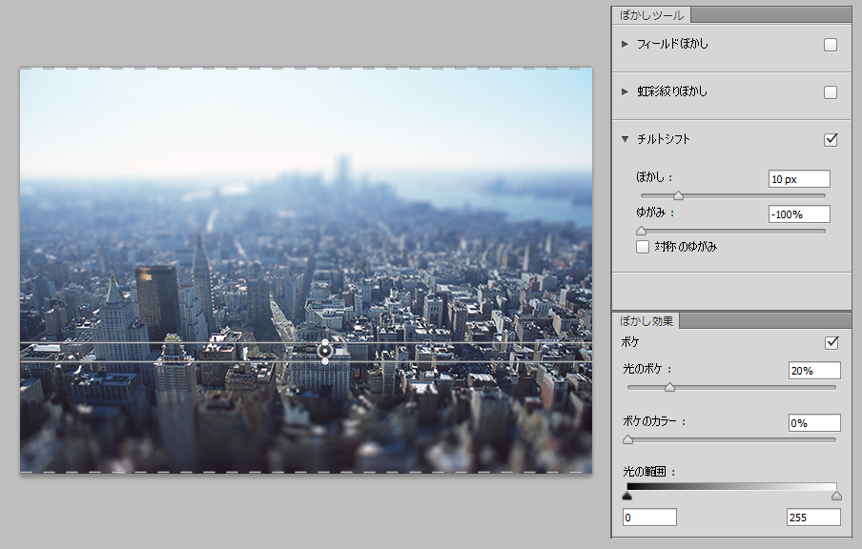
Task: Click the upper focus line handle dot
Action: (325, 341)
